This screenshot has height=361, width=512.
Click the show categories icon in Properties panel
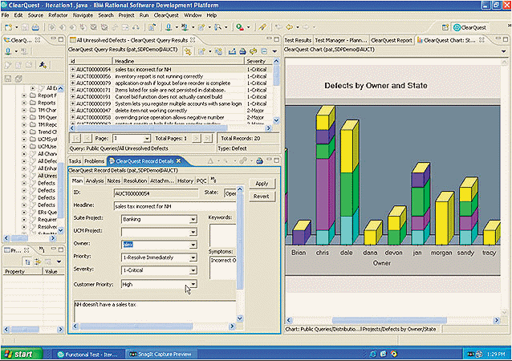click(28, 262)
